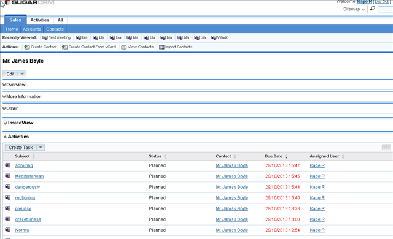
Task: Click Import Contacts action link text
Action: tap(179, 47)
